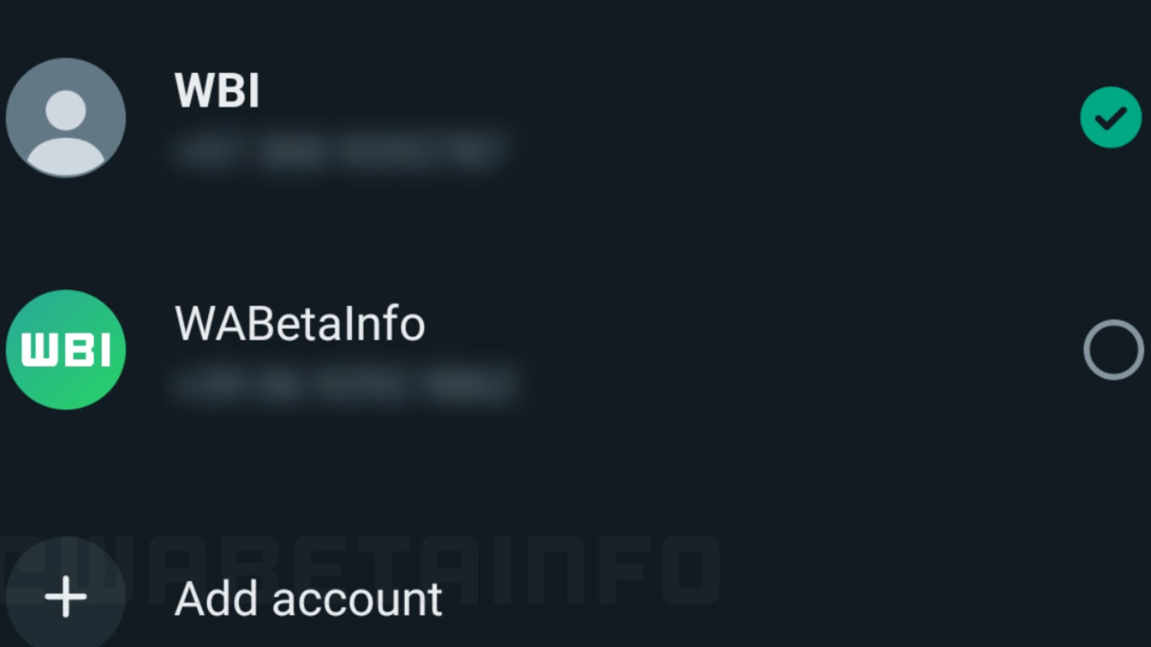Tap the green WBI logo profile picture

(x=66, y=349)
